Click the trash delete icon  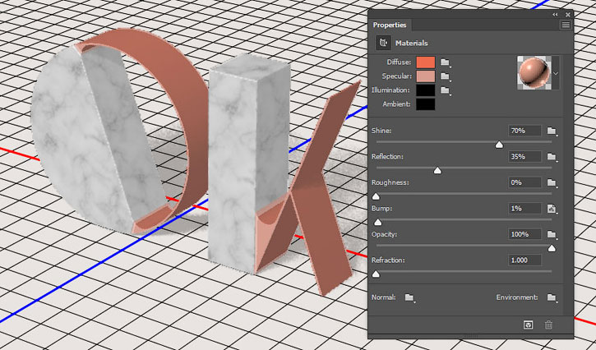[548, 325]
